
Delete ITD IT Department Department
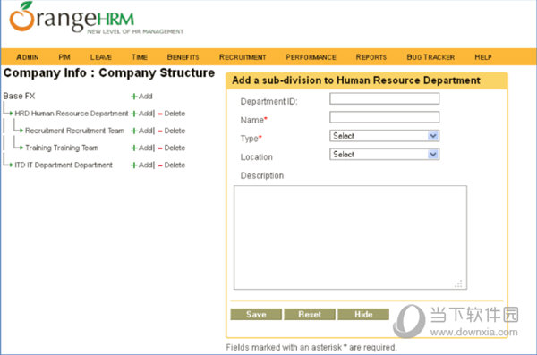172,165
